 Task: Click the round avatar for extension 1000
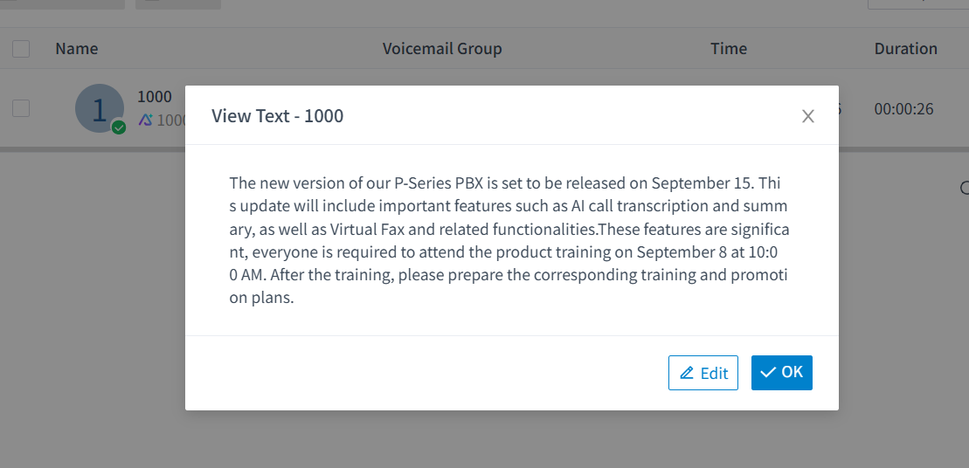click(x=99, y=108)
